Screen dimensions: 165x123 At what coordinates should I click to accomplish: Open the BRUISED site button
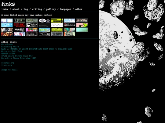pos(20,21)
